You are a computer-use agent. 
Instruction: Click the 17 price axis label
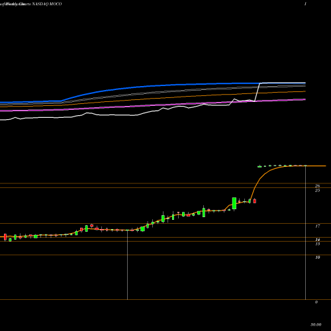[318, 226]
